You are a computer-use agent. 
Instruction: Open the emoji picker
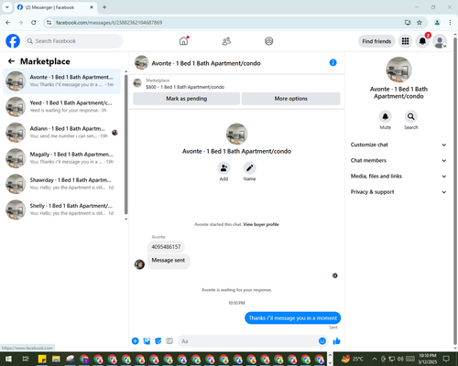point(322,341)
